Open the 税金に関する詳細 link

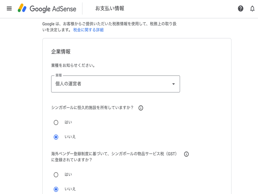coord(88,30)
